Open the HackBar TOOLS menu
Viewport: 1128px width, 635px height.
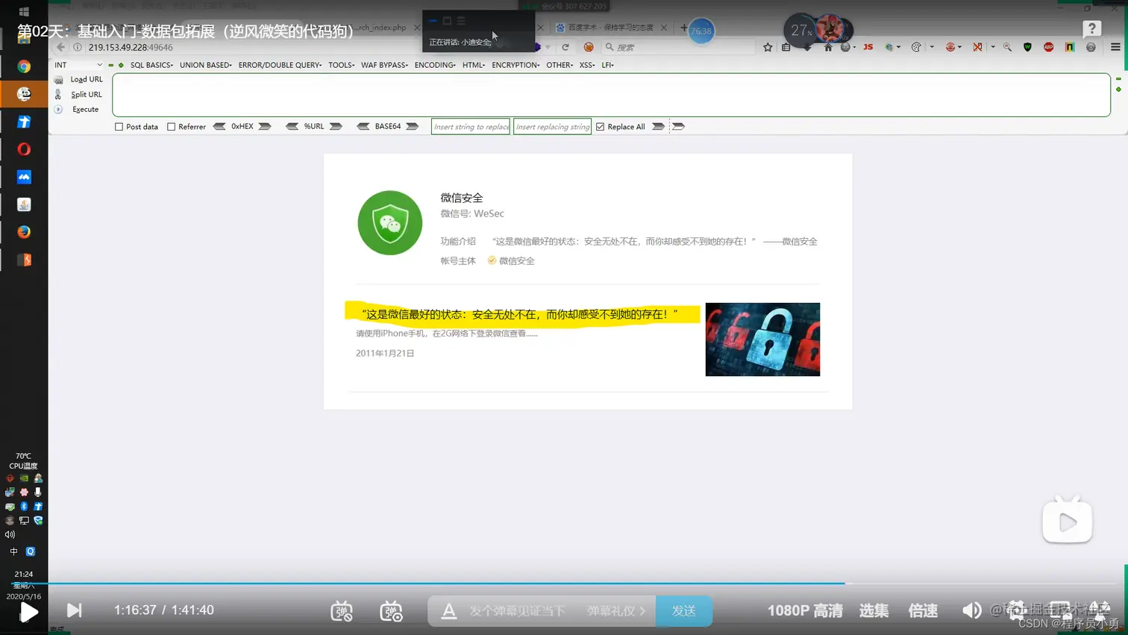[x=341, y=65]
